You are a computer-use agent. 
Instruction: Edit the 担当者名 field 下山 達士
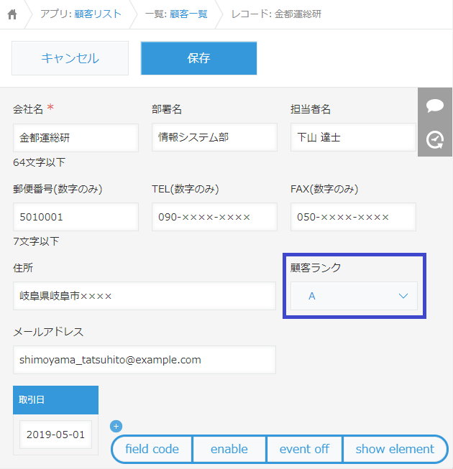click(x=353, y=137)
